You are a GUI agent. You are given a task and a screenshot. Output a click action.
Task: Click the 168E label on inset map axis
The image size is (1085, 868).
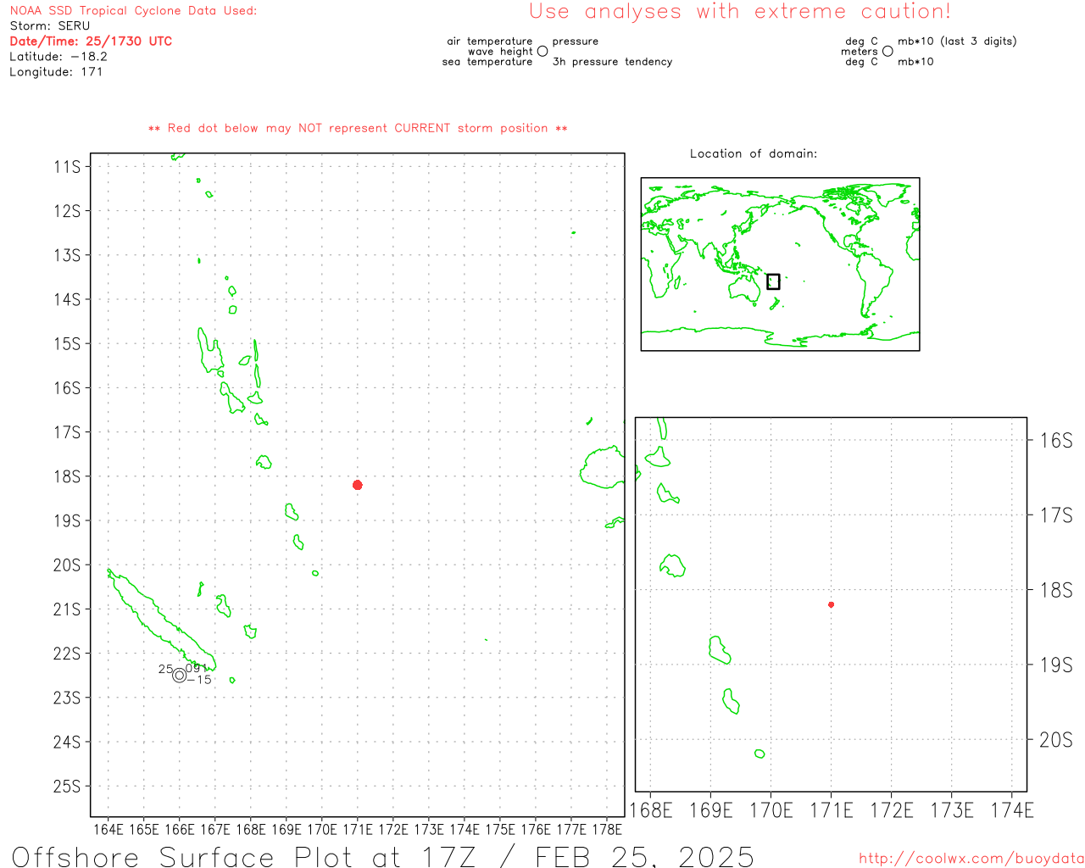(x=651, y=810)
